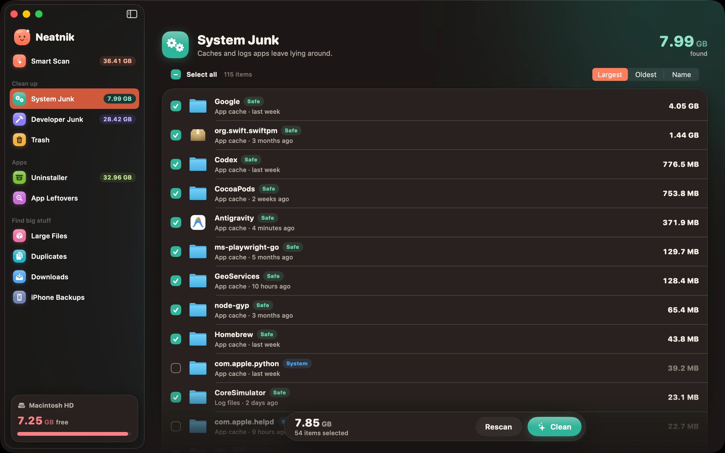Toggle the sidebar panel icon
The width and height of the screenshot is (725, 453).
[x=132, y=14]
